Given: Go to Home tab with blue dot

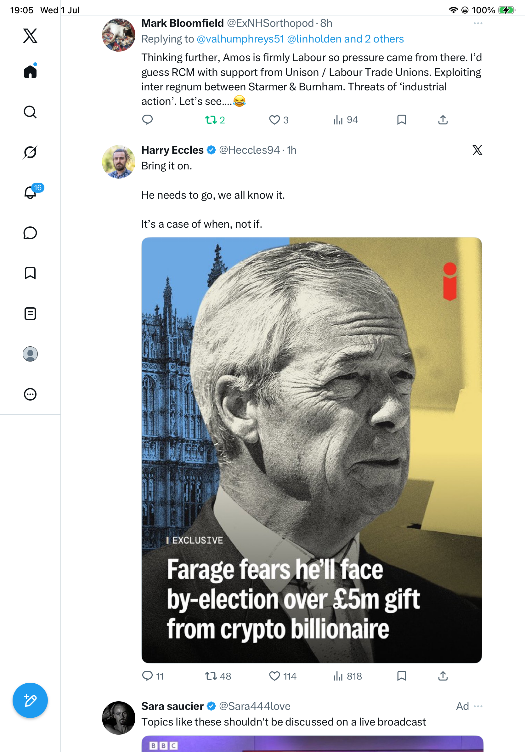Looking at the screenshot, I should pyautogui.click(x=30, y=71).
